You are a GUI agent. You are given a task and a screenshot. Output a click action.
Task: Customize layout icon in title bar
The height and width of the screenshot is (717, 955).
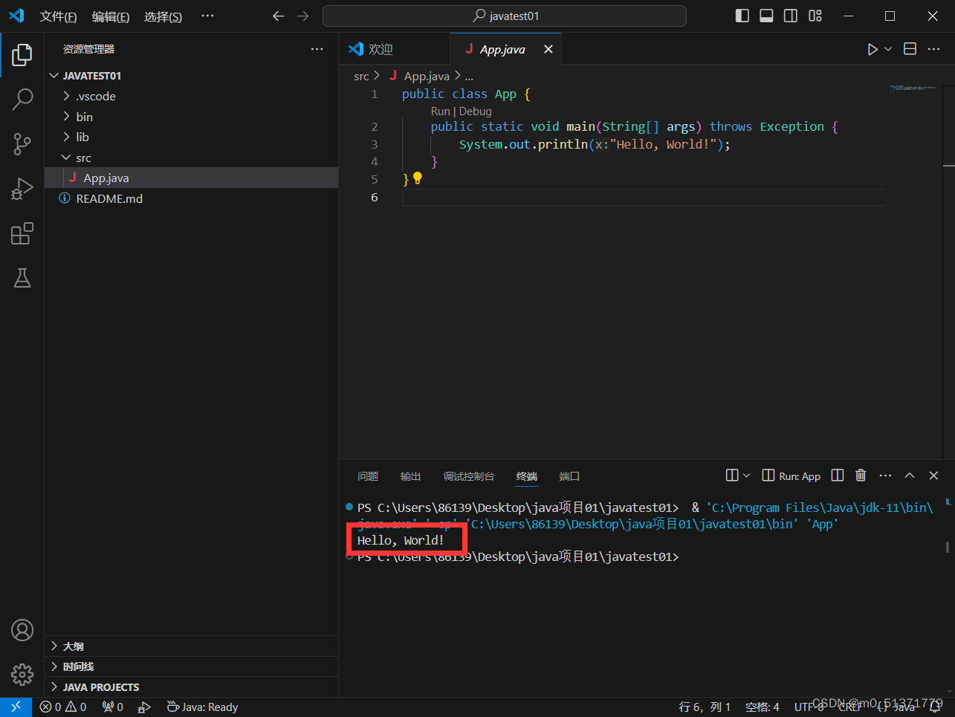click(815, 16)
